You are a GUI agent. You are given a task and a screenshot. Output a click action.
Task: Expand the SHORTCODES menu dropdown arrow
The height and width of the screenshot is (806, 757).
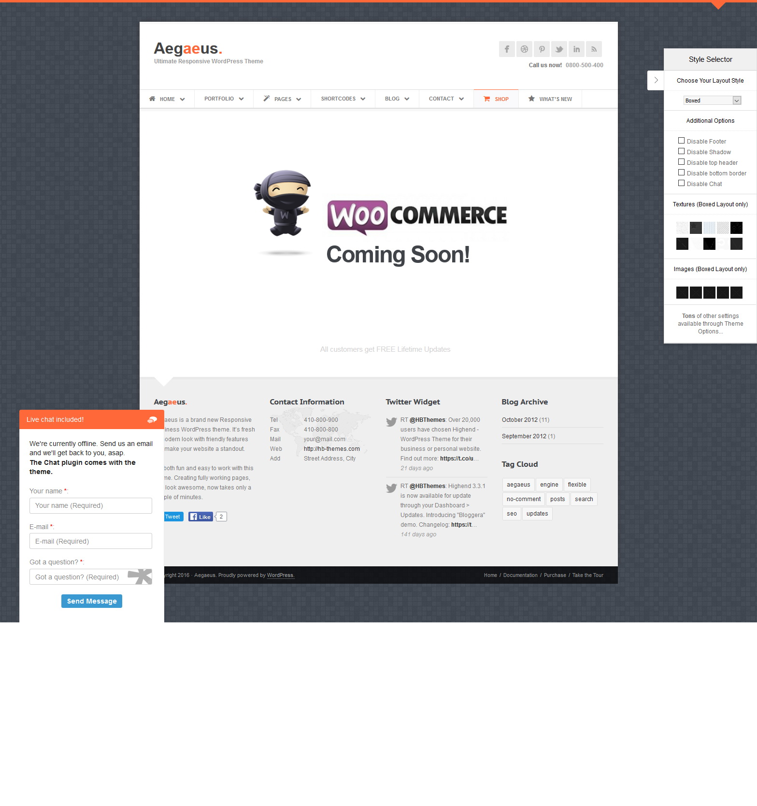tap(363, 99)
